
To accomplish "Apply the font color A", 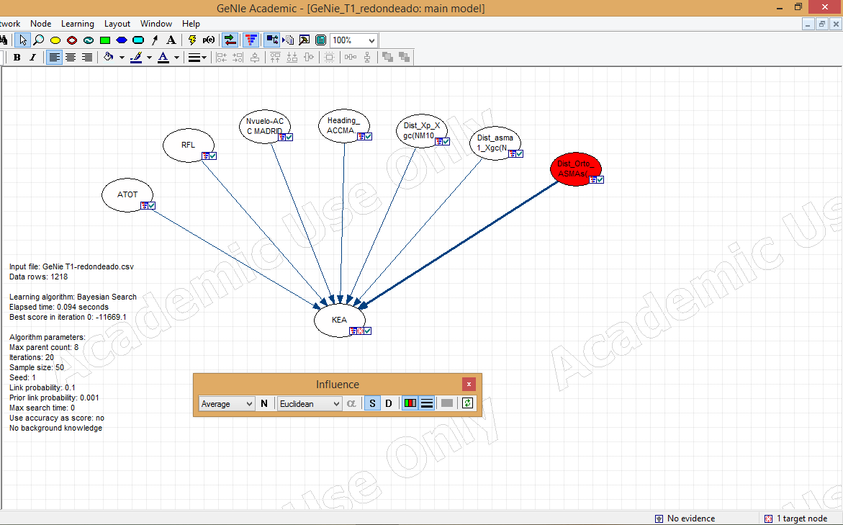I will click(163, 57).
